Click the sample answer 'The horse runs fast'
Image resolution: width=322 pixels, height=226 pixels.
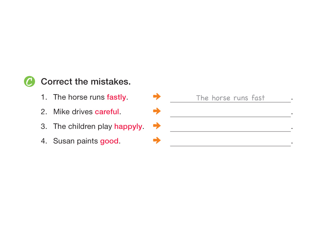pos(230,98)
